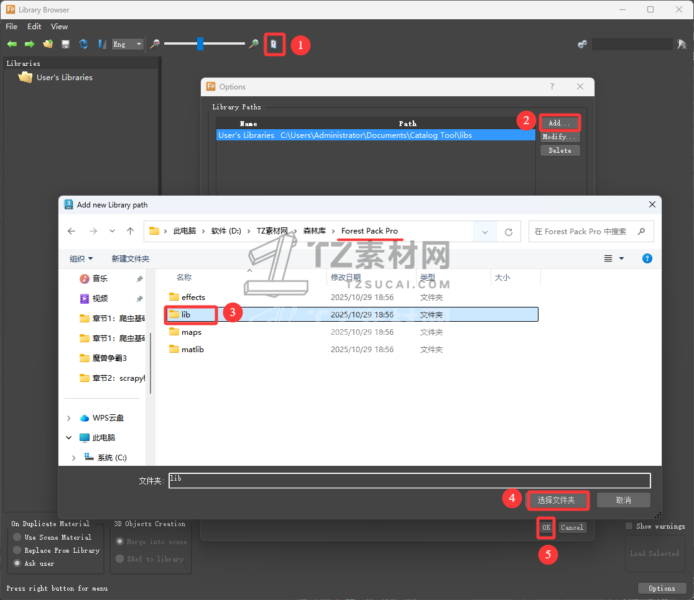Select the matlib folder
The image size is (694, 600).
(187, 349)
